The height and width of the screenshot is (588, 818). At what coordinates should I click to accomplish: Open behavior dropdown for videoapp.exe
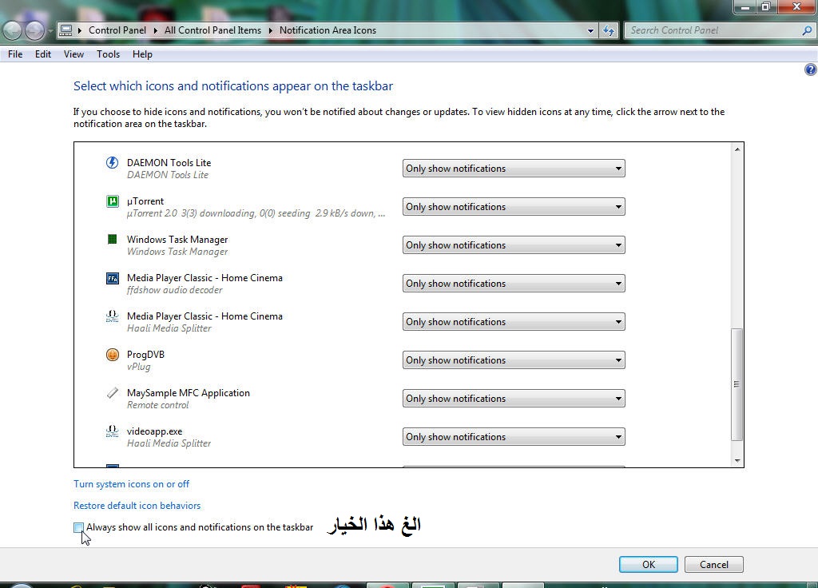click(x=514, y=437)
